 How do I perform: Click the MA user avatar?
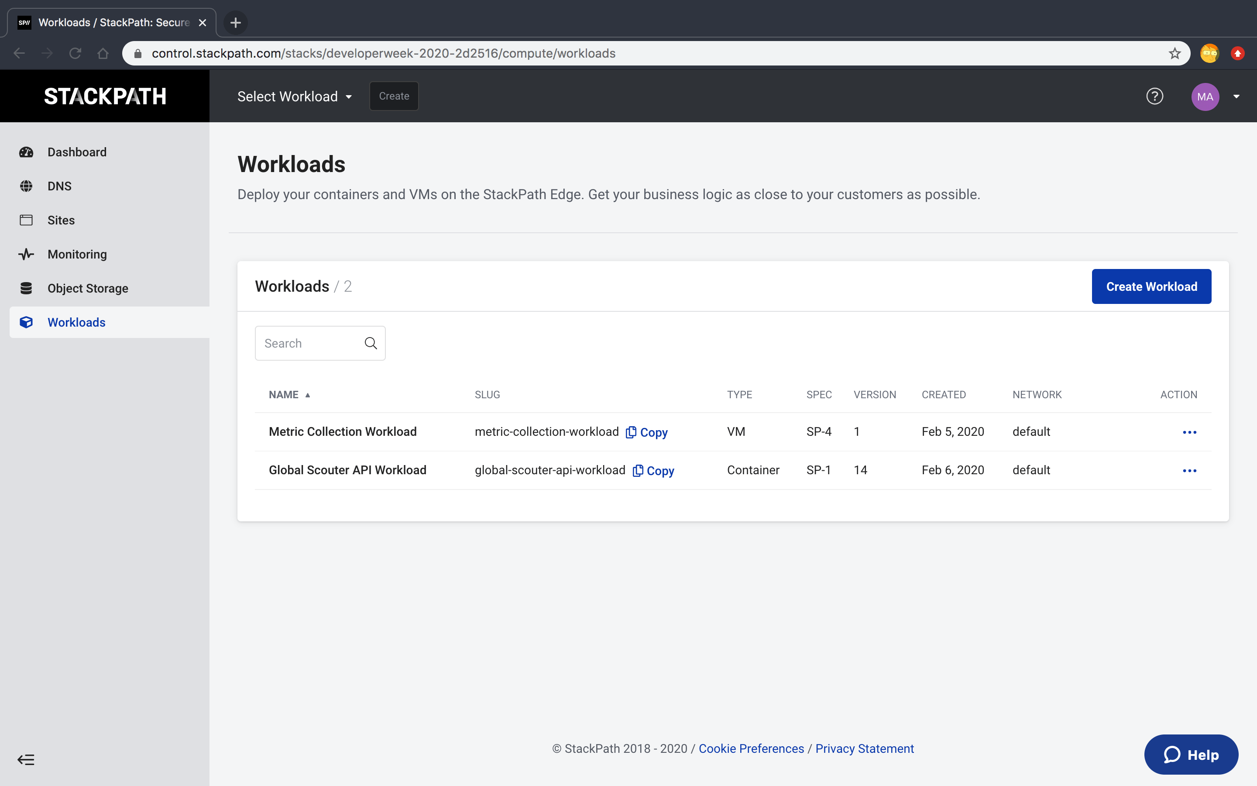(x=1205, y=97)
